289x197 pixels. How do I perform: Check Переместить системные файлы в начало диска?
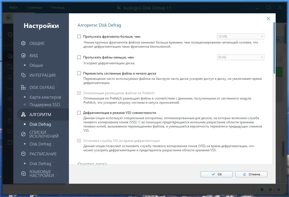pyautogui.click(x=79, y=73)
